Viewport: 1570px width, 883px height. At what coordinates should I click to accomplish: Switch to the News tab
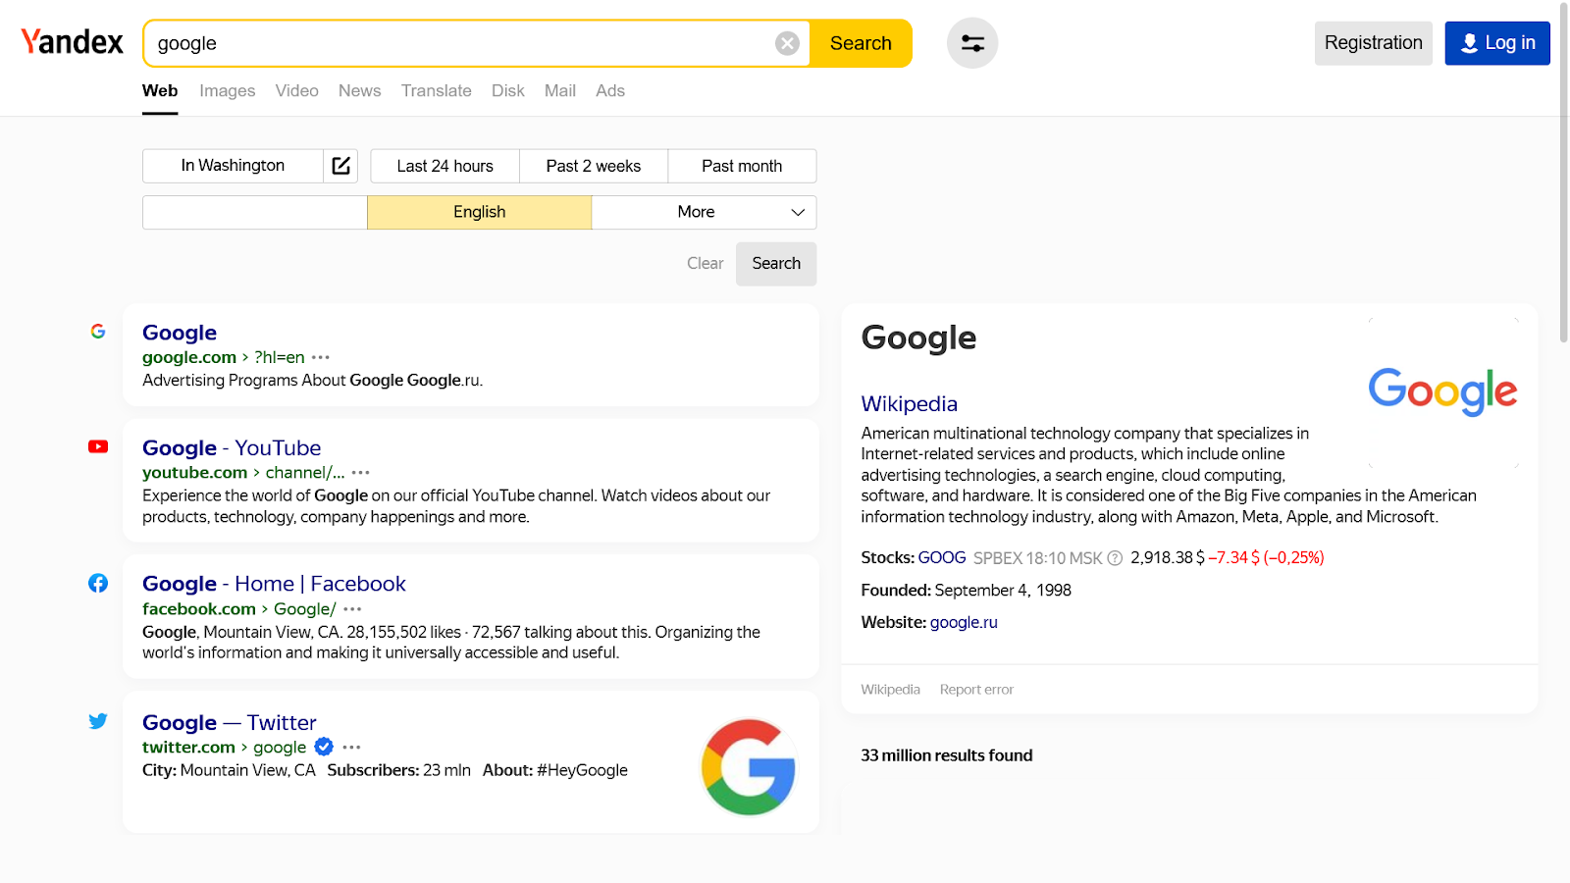(x=360, y=90)
